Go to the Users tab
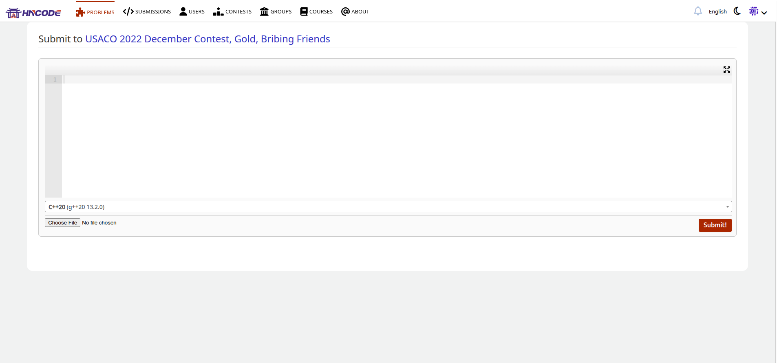 coord(192,11)
